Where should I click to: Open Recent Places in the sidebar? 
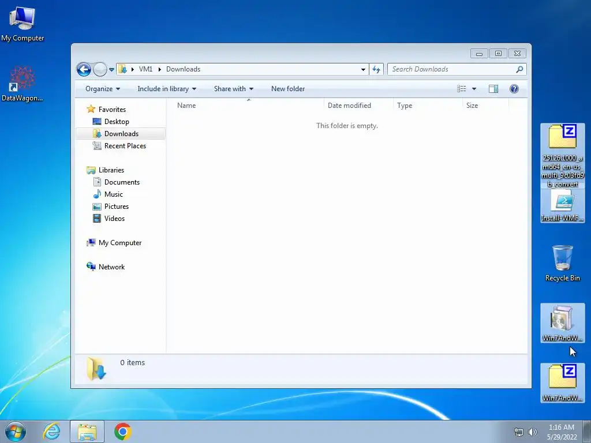[x=125, y=146]
